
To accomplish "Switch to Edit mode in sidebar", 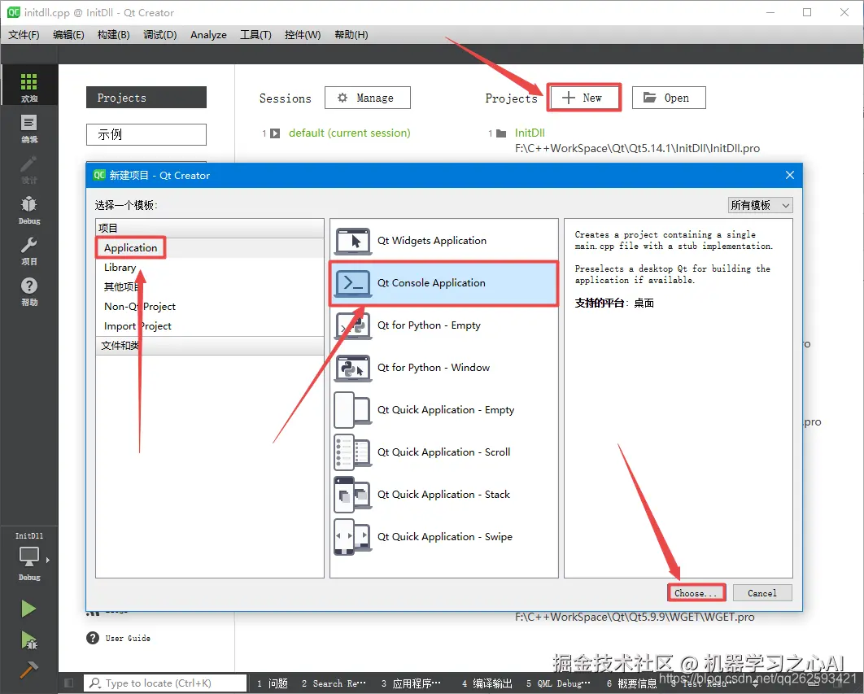I will pyautogui.click(x=28, y=128).
